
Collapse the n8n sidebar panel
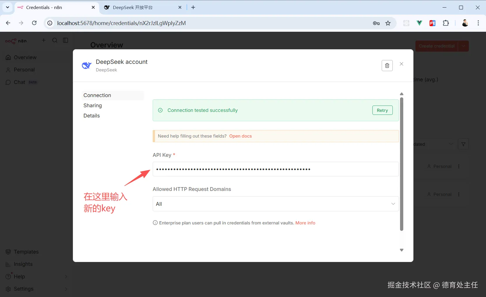click(66, 40)
